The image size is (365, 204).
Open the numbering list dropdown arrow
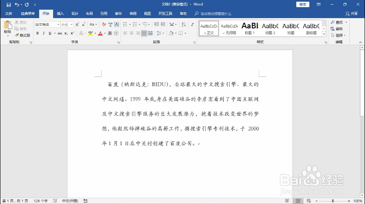point(140,24)
